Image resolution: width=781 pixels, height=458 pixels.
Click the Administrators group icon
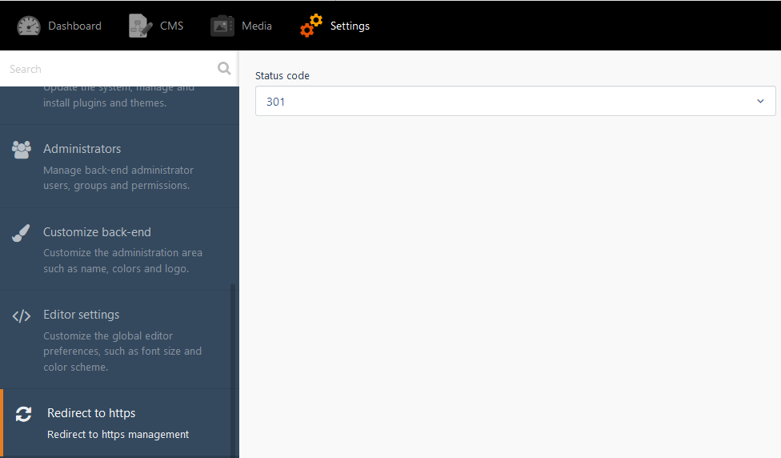[x=22, y=150]
